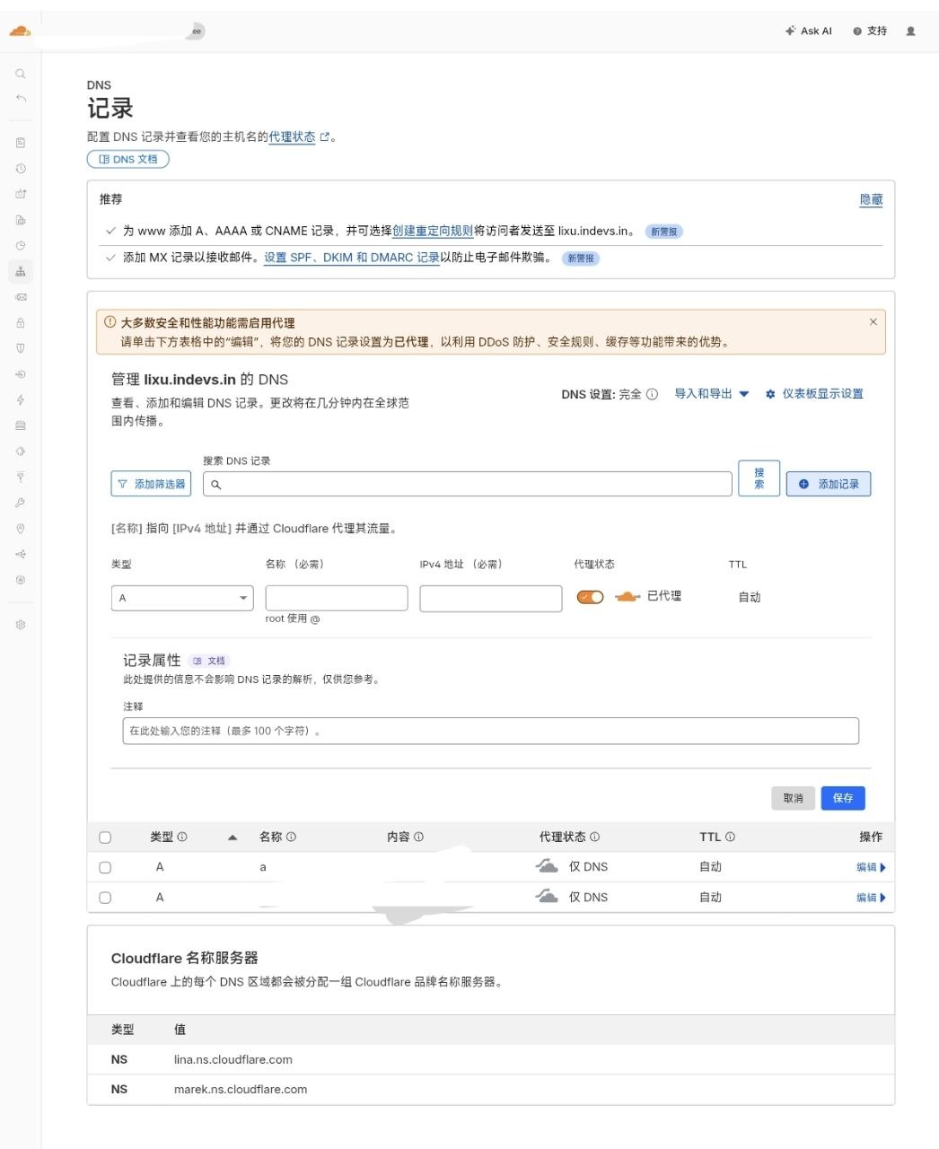Click the back arrow icon in sidebar

pos(21,99)
